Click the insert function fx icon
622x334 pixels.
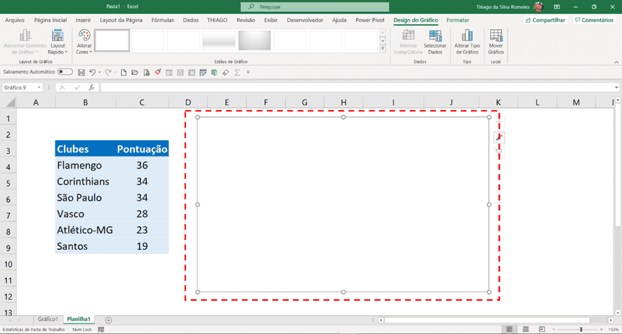pyautogui.click(x=91, y=87)
